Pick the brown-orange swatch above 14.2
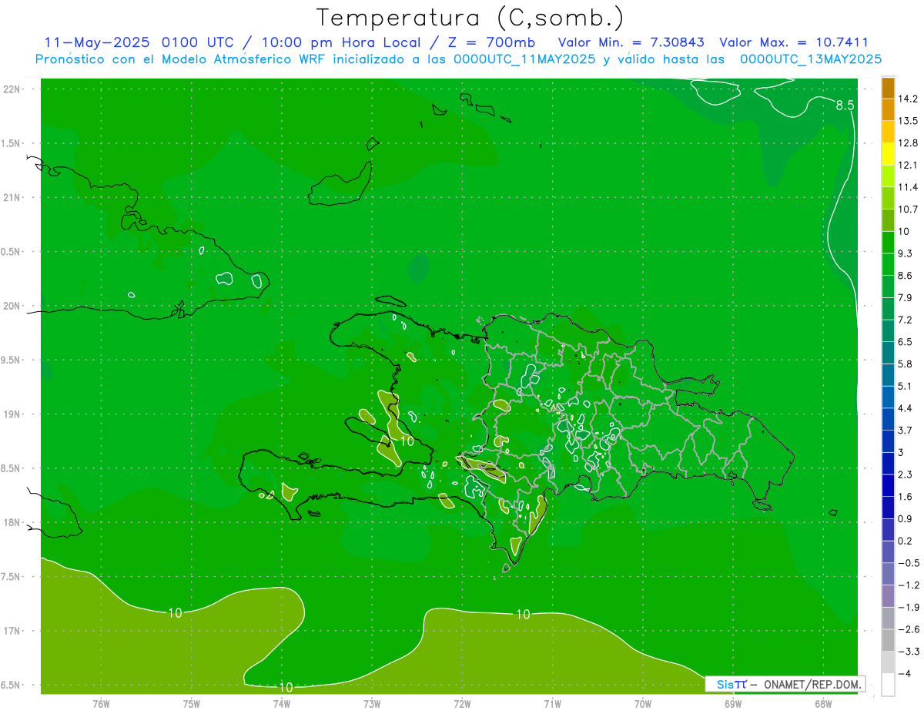Image resolution: width=924 pixels, height=714 pixels. point(888,88)
